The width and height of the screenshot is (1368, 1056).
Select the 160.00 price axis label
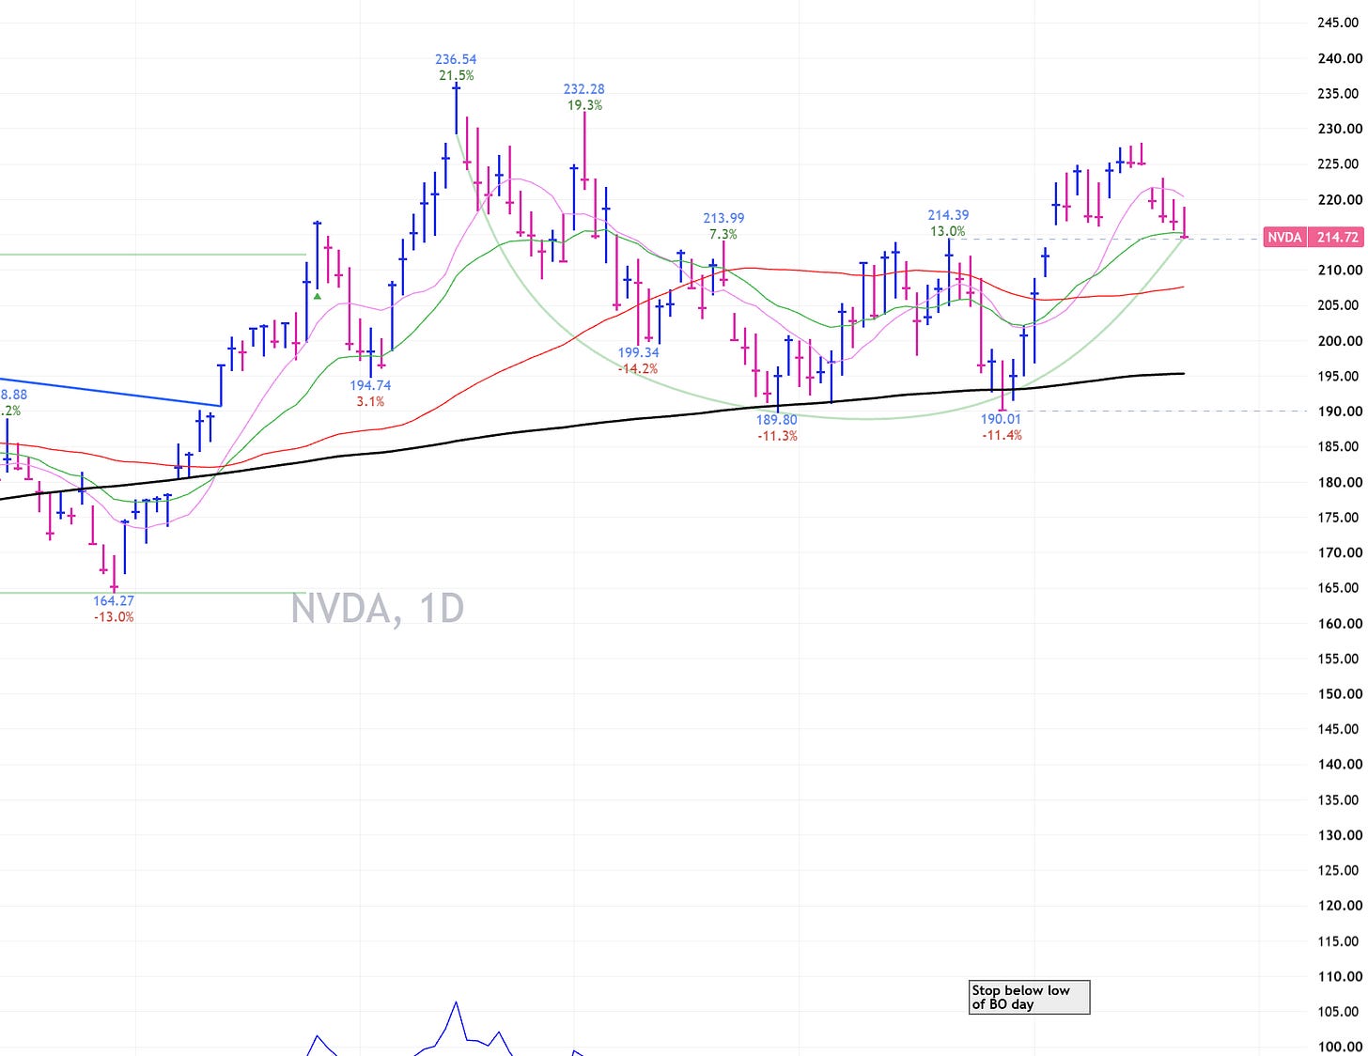tap(1339, 623)
